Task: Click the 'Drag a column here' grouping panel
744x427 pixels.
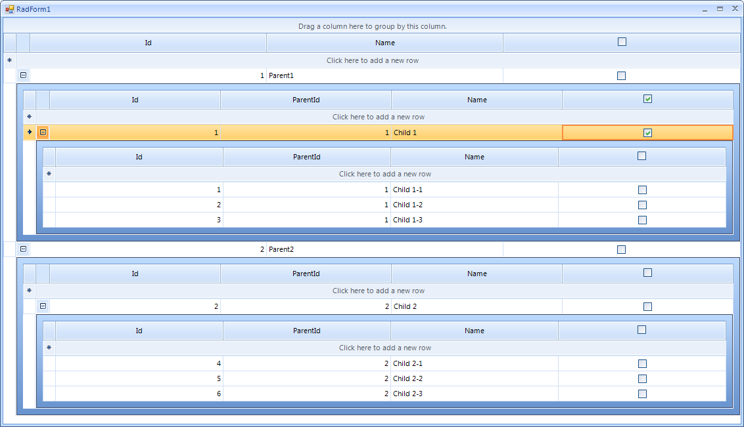Action: pos(372,26)
